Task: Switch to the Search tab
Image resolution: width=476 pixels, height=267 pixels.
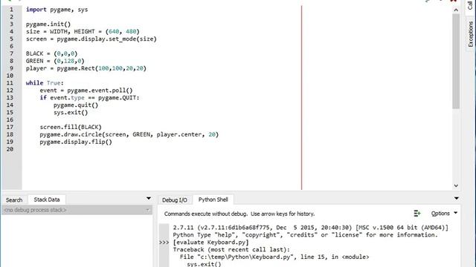Action: click(14, 200)
